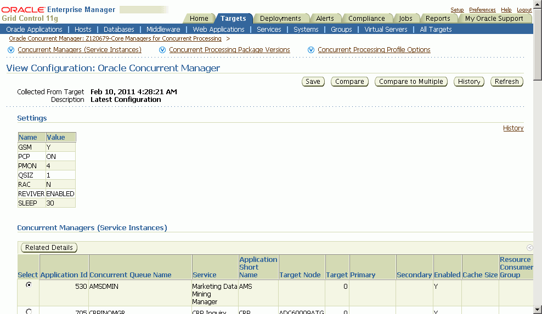Go to the All Targets subtab
The image size is (542, 314).
(x=436, y=30)
